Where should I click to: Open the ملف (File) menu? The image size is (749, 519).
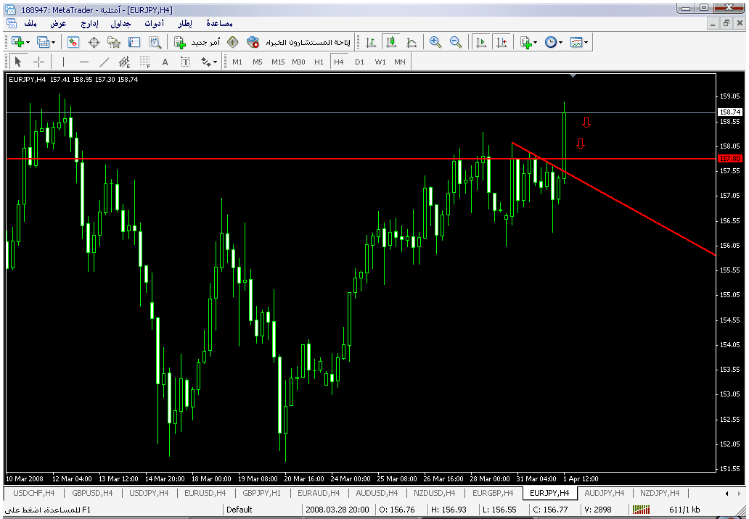pyautogui.click(x=30, y=23)
